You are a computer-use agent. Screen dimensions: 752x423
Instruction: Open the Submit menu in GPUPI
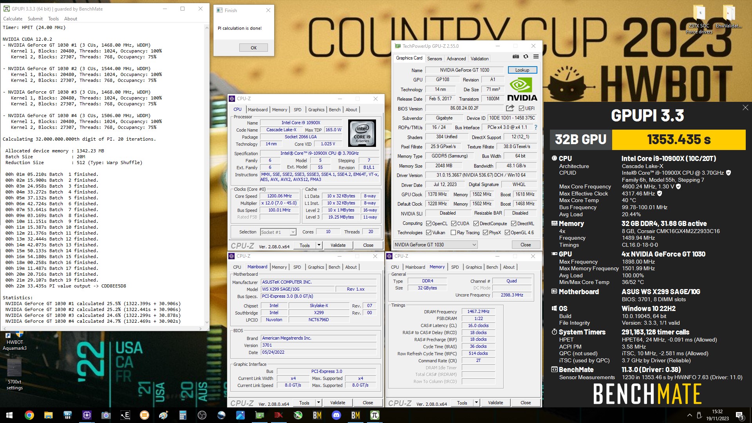35,19
